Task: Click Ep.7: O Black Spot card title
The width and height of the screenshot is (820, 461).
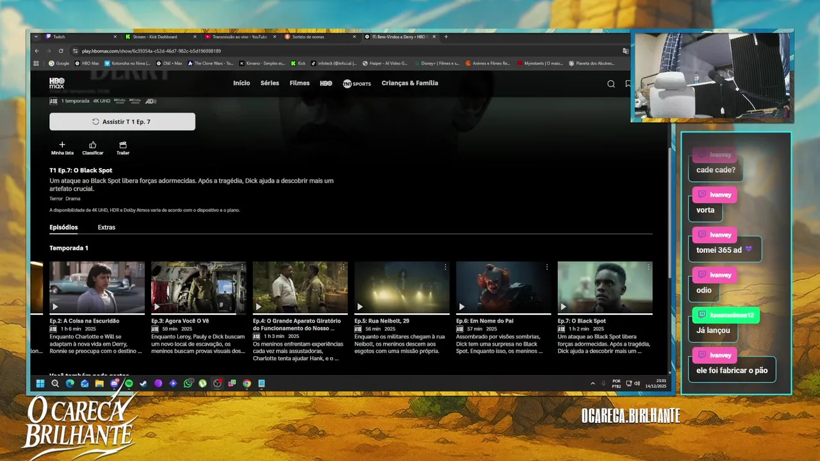Action: click(582, 321)
